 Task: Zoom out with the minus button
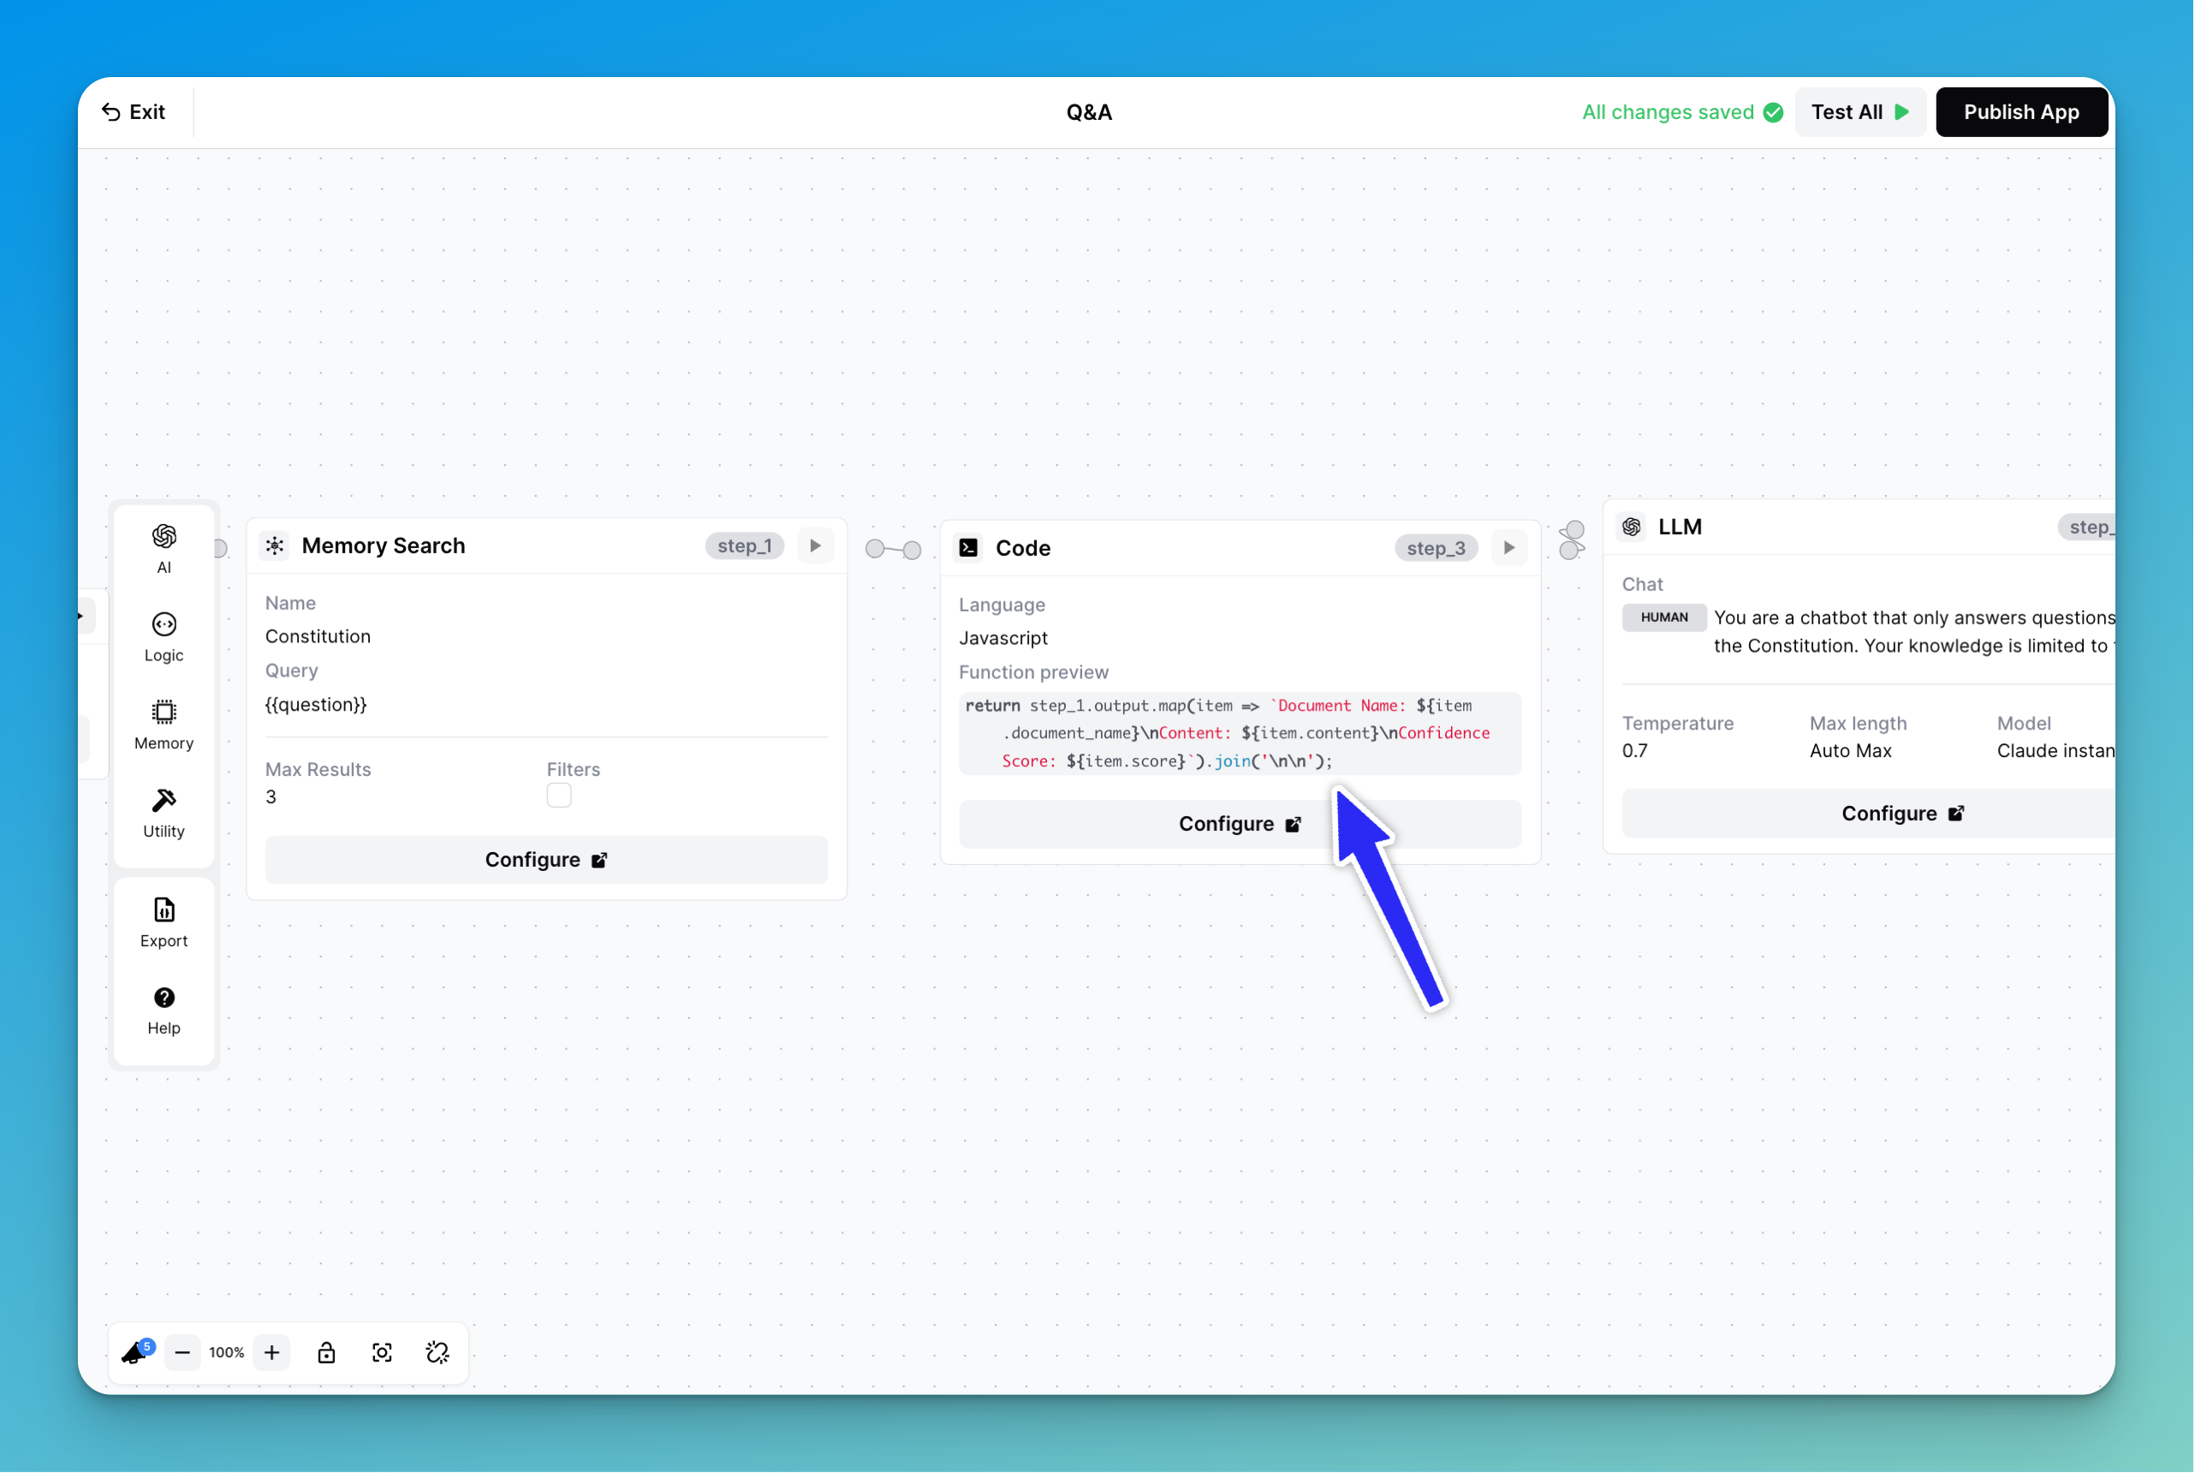pyautogui.click(x=182, y=1351)
